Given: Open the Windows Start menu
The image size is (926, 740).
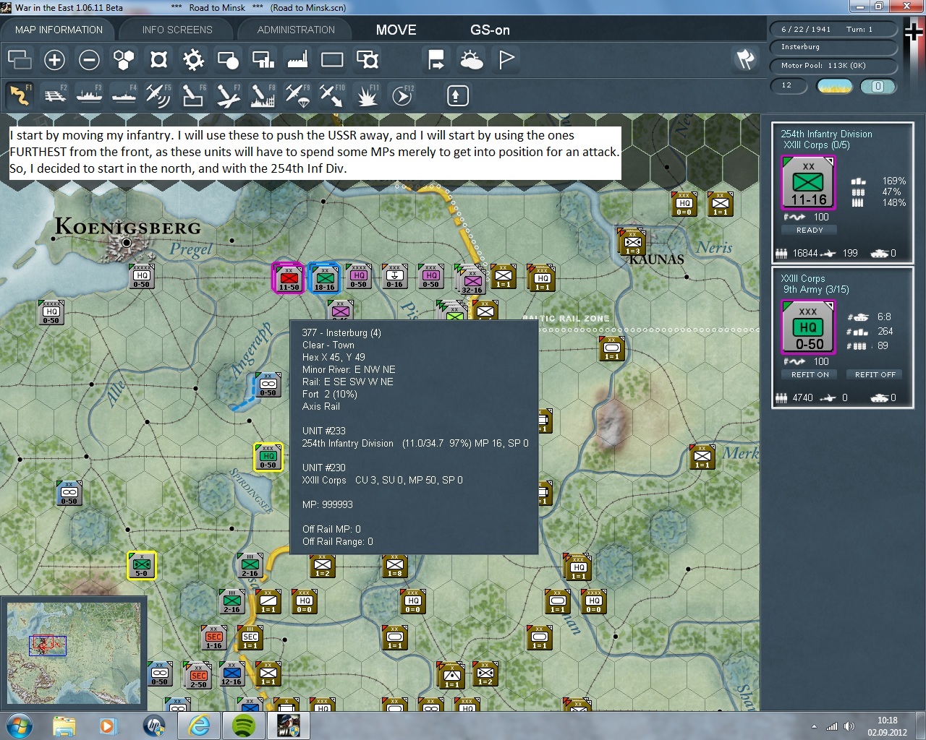Looking at the screenshot, I should tap(19, 726).
